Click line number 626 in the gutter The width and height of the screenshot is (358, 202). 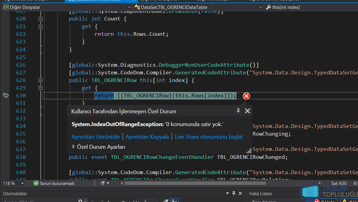click(21, 65)
